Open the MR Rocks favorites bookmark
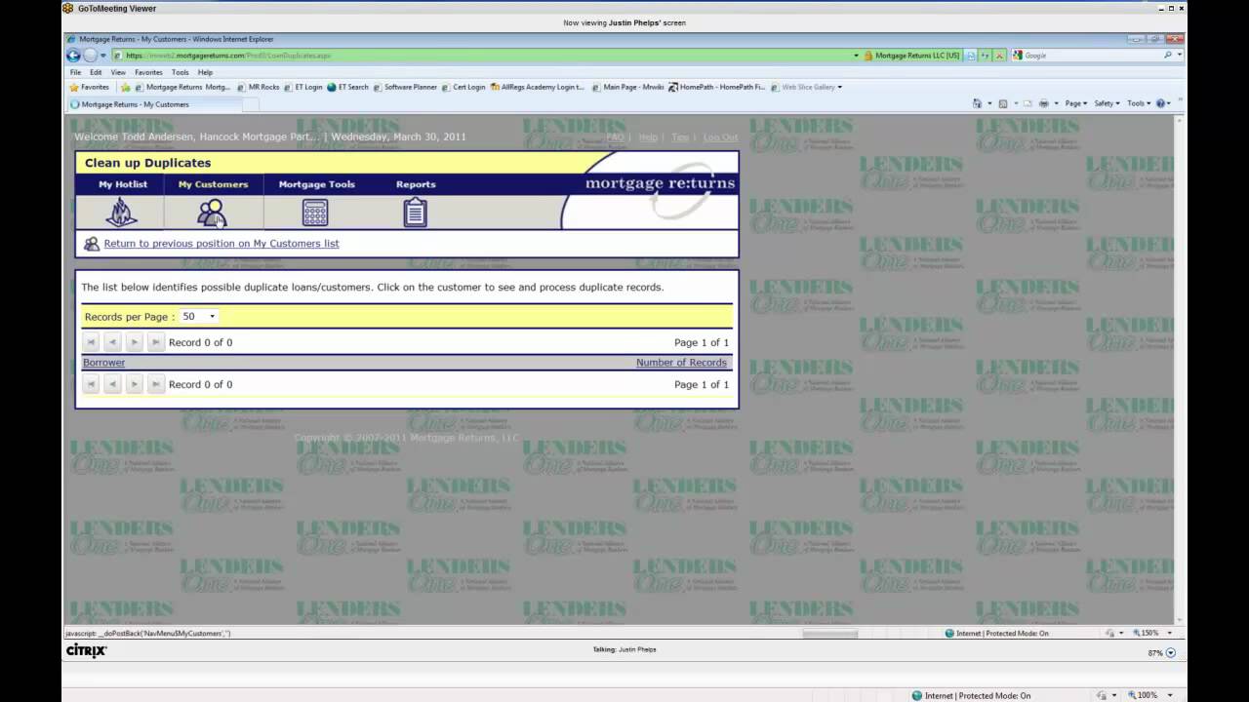The image size is (1249, 702). 258,87
